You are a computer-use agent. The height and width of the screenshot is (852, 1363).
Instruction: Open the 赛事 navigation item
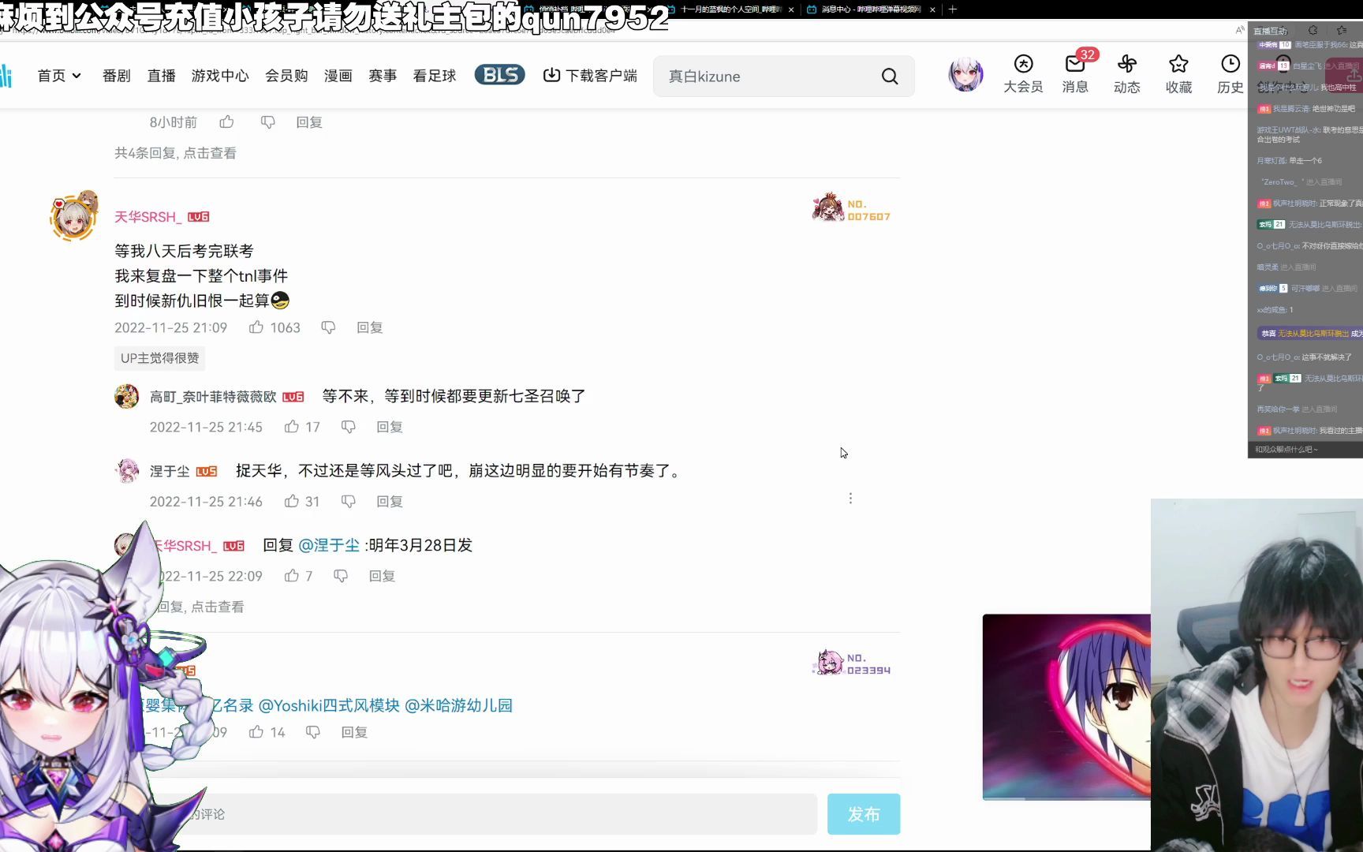(383, 76)
